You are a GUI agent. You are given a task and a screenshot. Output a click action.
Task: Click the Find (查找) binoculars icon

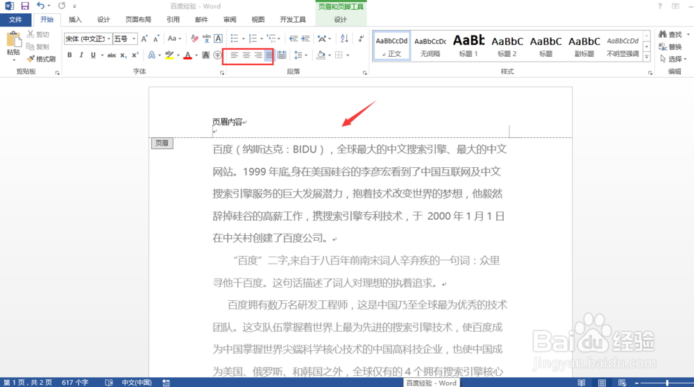coord(670,35)
